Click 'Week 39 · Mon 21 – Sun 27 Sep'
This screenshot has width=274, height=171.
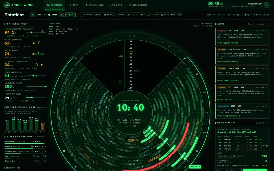(x=223, y=15)
